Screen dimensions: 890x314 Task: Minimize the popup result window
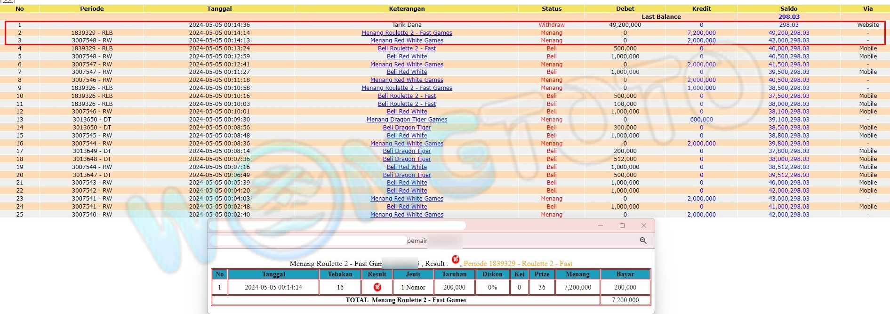point(600,225)
